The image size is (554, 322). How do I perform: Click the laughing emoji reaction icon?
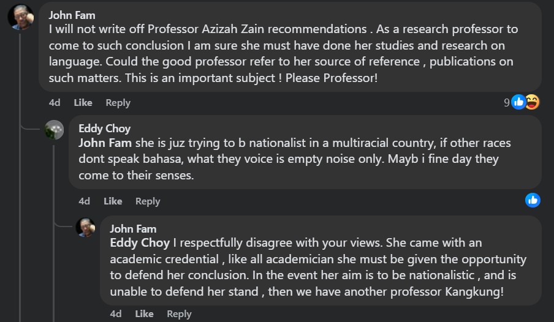click(532, 102)
